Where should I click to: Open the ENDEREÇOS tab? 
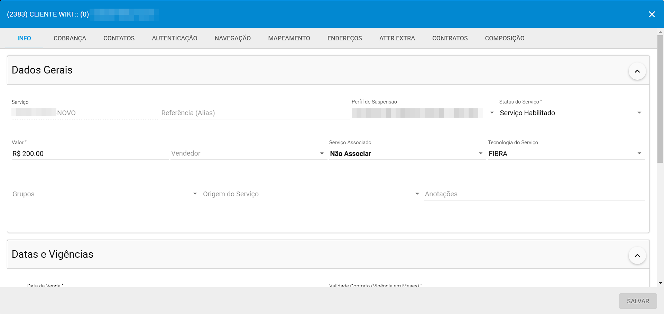click(x=345, y=38)
